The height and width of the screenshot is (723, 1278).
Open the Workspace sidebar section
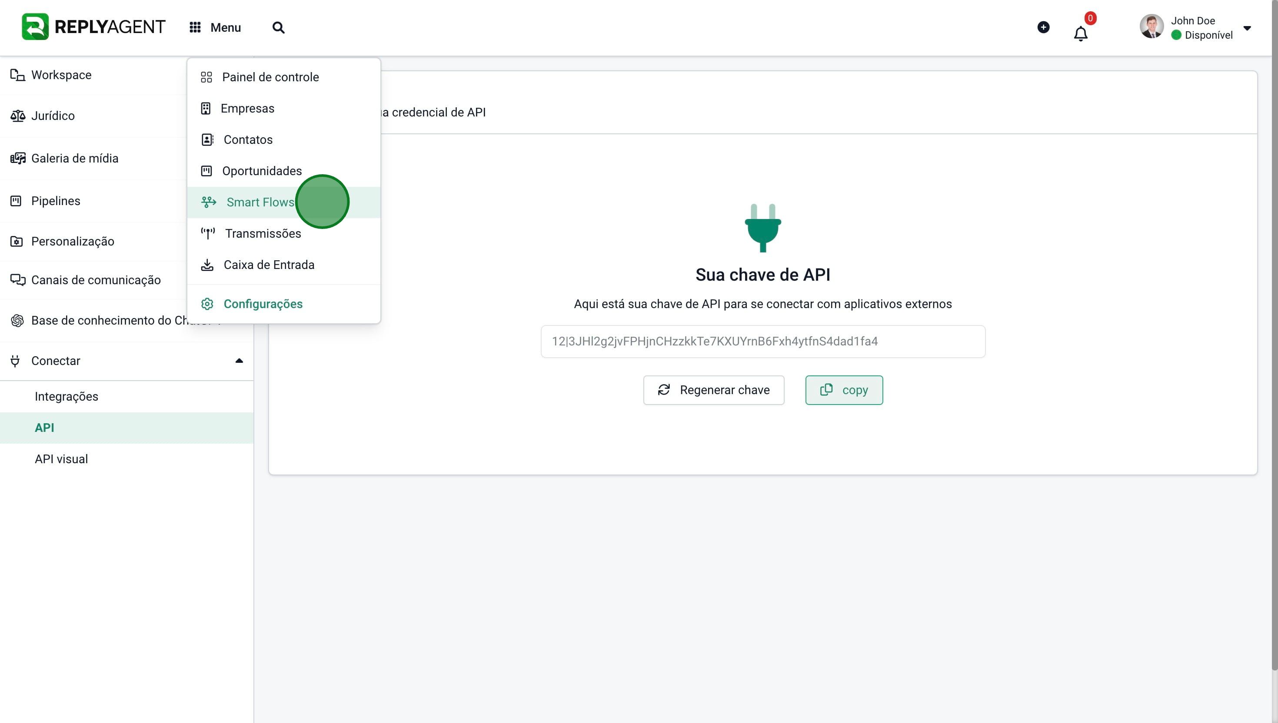point(93,75)
